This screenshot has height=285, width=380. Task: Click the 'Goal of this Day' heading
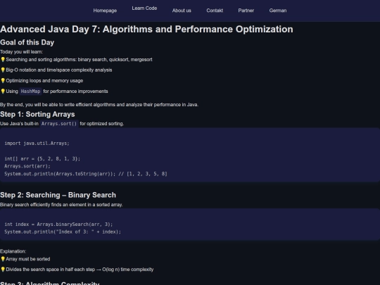[x=27, y=42]
